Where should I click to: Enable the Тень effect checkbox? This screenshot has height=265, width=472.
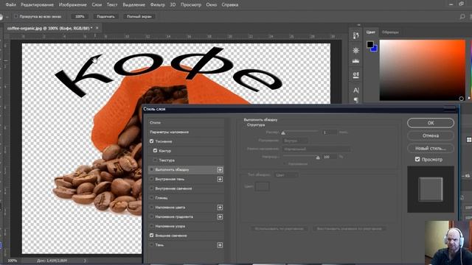coord(152,245)
